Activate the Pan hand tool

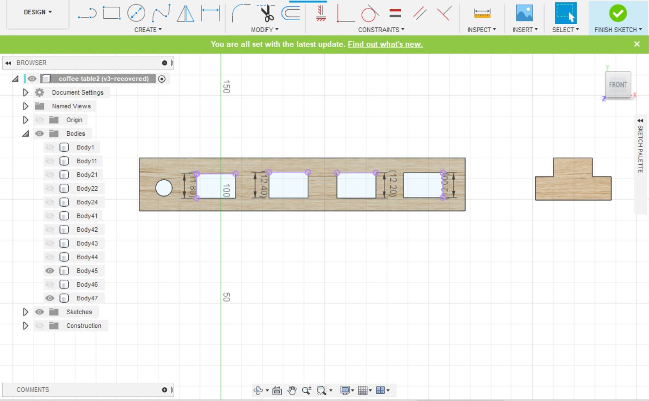292,390
